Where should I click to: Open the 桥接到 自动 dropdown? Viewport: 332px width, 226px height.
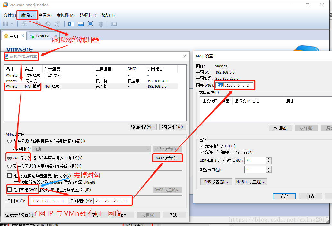tap(92, 149)
